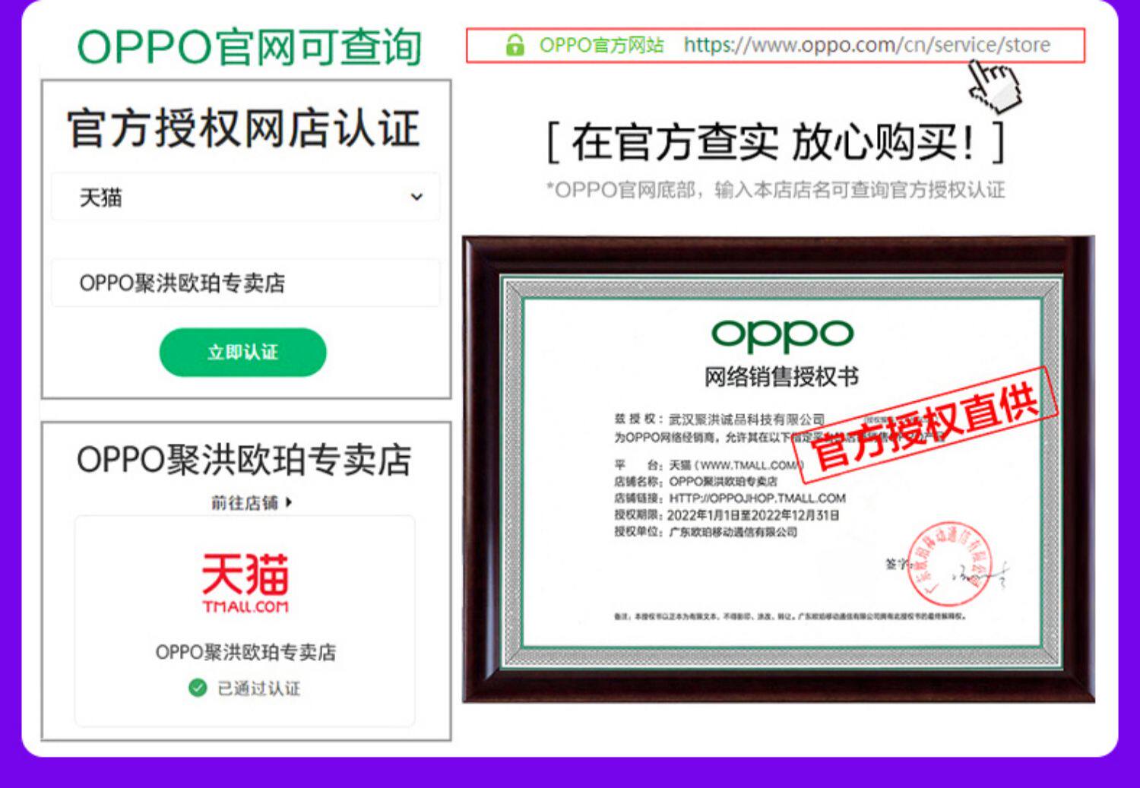
Task: Click the 已通过认证 status text
Action: [x=259, y=688]
